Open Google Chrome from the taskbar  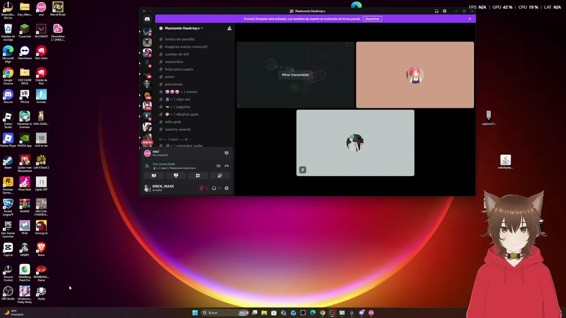(322, 313)
